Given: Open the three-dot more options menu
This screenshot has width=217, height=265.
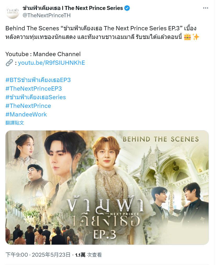Looking at the screenshot, I should click(205, 8).
